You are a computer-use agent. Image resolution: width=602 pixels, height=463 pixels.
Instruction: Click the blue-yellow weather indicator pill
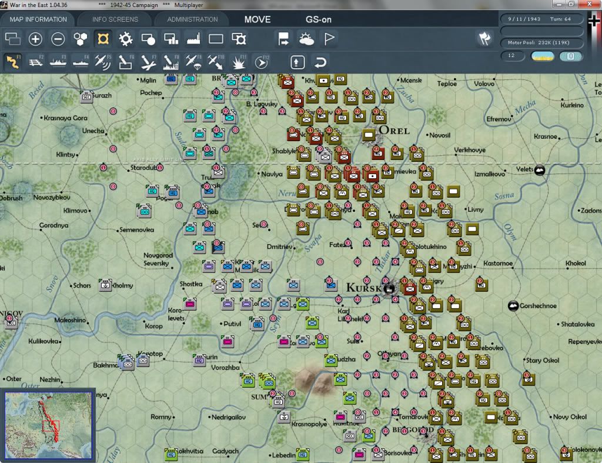click(542, 56)
